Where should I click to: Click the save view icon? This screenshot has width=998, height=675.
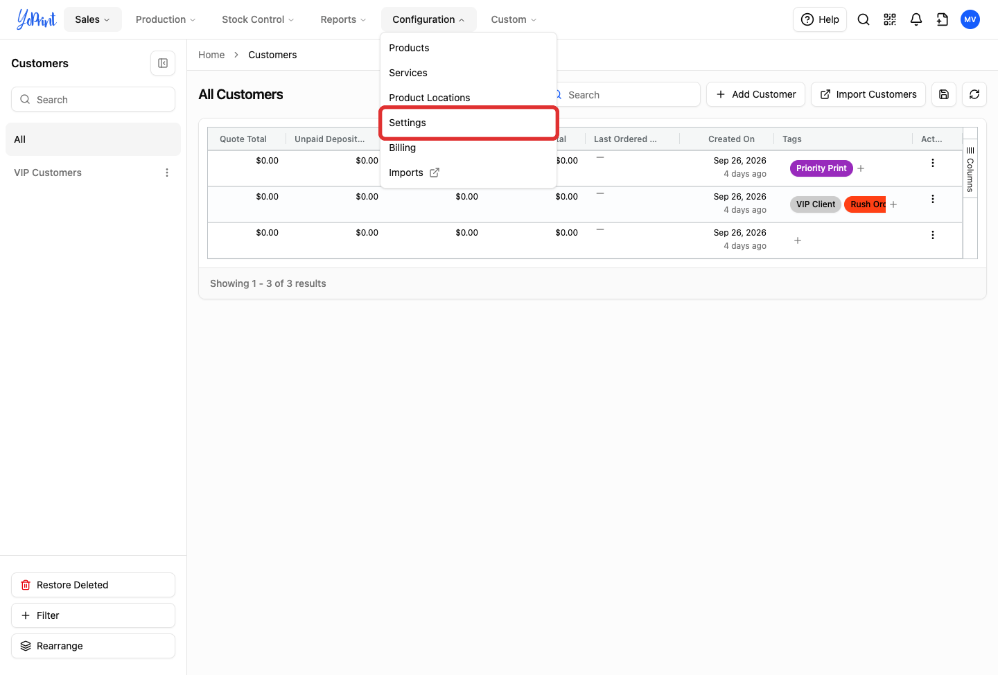[944, 94]
